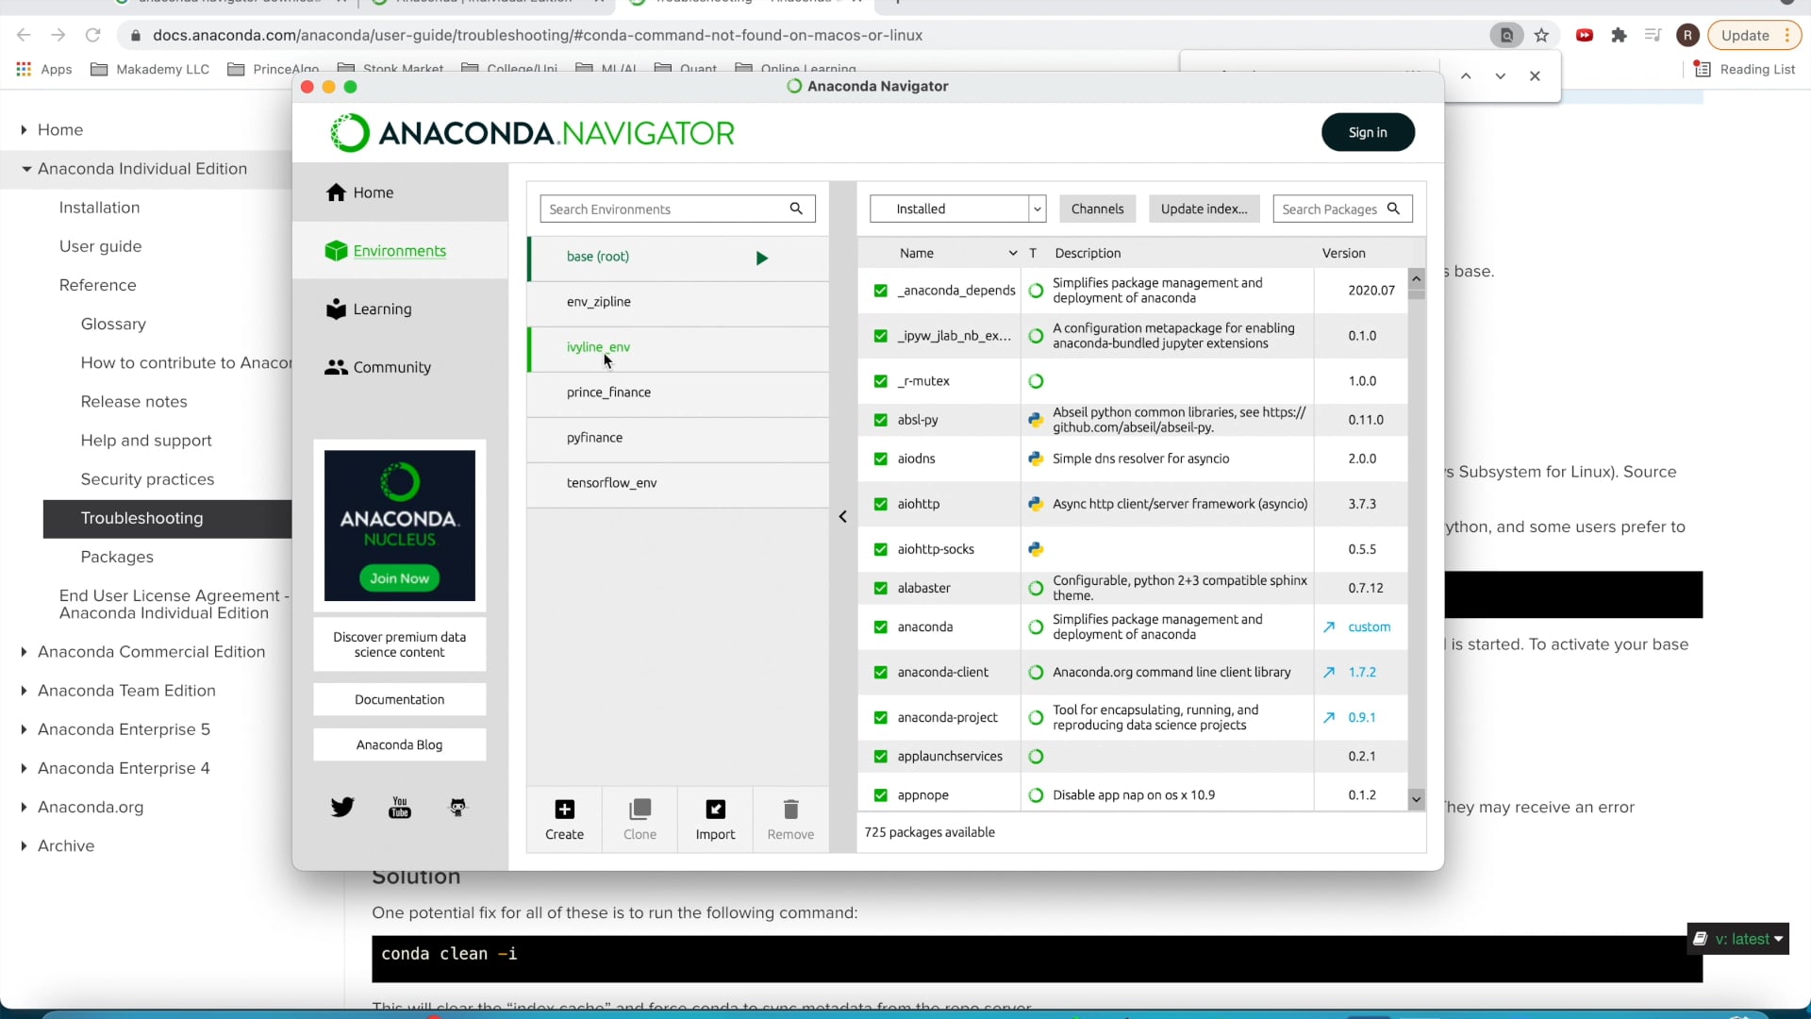Open Anaconda's Twitter icon link

(342, 808)
